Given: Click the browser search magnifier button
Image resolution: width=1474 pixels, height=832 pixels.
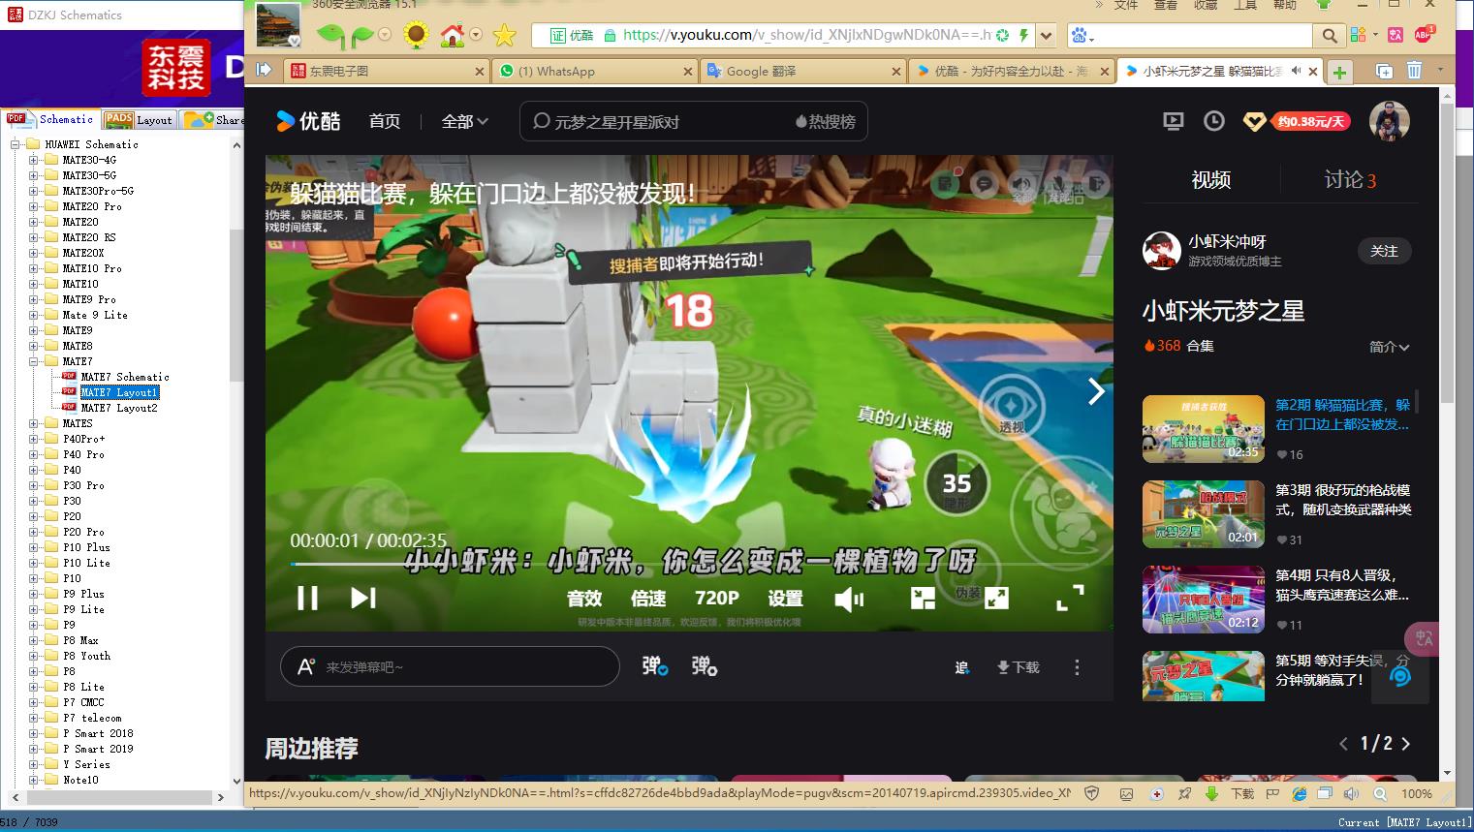Looking at the screenshot, I should click(x=1330, y=36).
